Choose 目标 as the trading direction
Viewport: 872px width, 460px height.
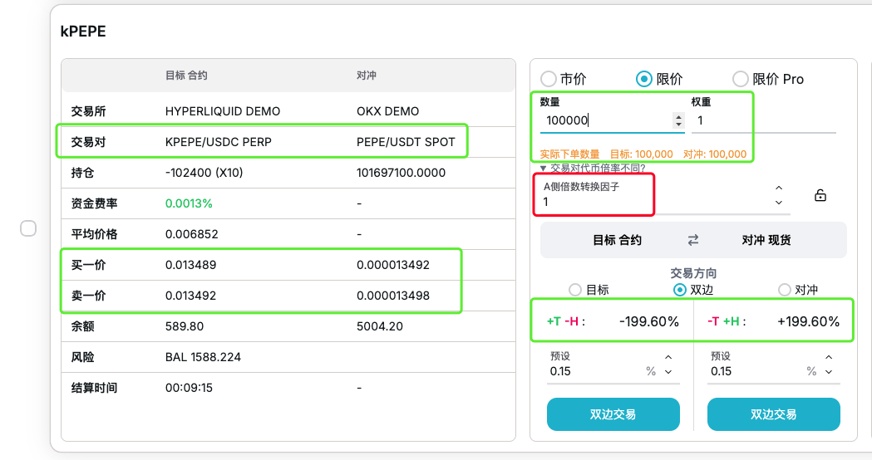(x=575, y=290)
